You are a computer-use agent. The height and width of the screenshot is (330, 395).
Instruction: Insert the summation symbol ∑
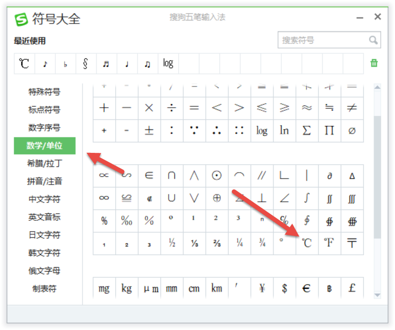(x=307, y=130)
